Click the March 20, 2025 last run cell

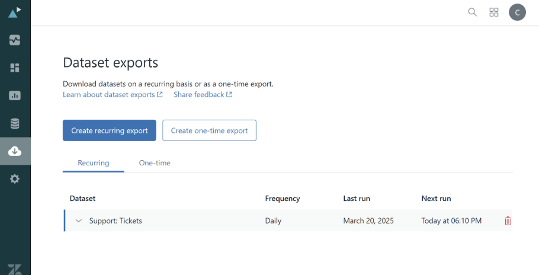point(368,220)
